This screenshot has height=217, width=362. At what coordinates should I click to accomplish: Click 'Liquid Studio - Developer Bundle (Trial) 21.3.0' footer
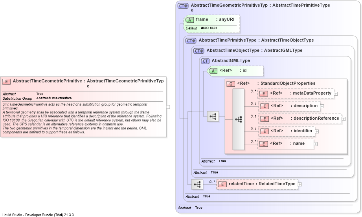38,215
